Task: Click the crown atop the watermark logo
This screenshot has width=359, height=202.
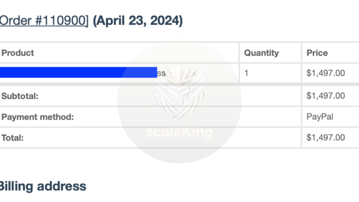Action: 180,73
